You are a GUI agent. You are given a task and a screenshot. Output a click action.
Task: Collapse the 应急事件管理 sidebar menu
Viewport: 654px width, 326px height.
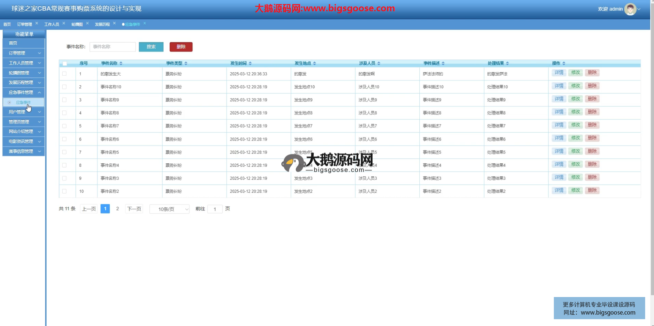(x=24, y=92)
